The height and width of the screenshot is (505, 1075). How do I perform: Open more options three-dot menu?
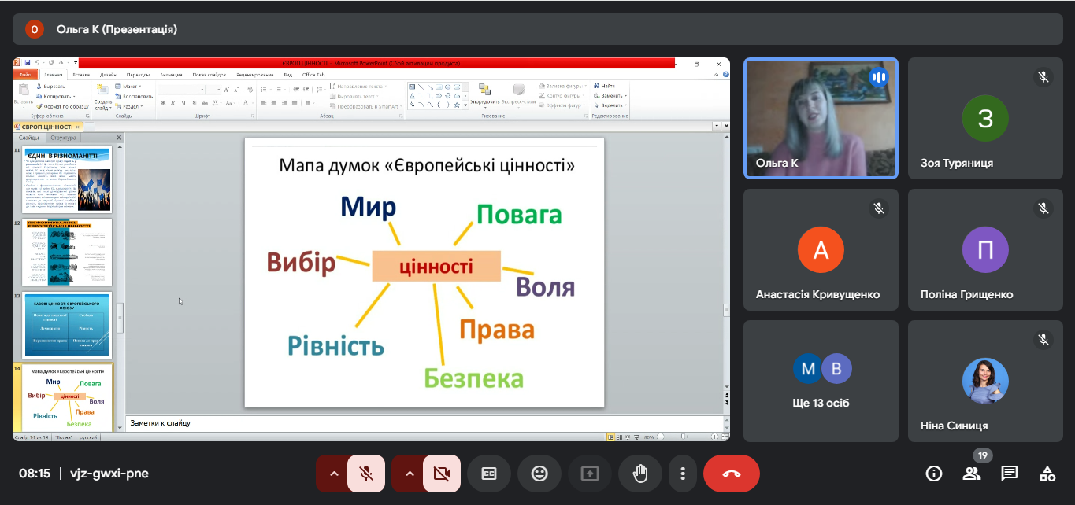(x=683, y=474)
